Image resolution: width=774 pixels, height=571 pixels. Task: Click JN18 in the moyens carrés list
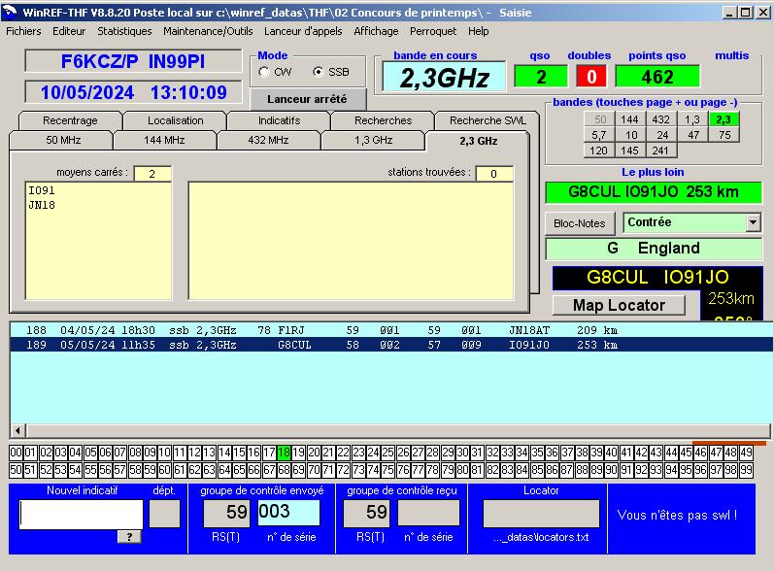(42, 205)
